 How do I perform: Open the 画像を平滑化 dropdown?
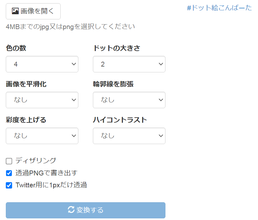tap(42, 100)
